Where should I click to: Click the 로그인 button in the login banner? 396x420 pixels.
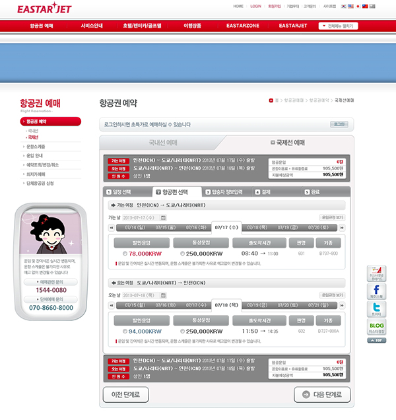tap(339, 124)
